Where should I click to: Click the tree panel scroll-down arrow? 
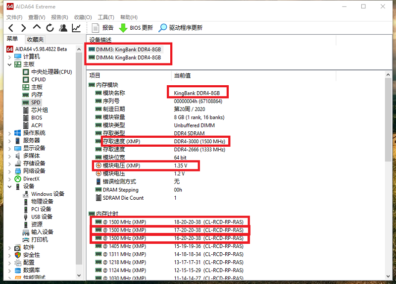[79, 276]
